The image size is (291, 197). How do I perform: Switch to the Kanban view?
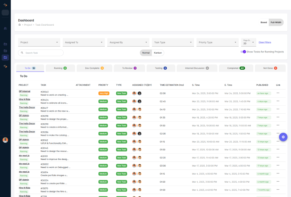(x=158, y=53)
